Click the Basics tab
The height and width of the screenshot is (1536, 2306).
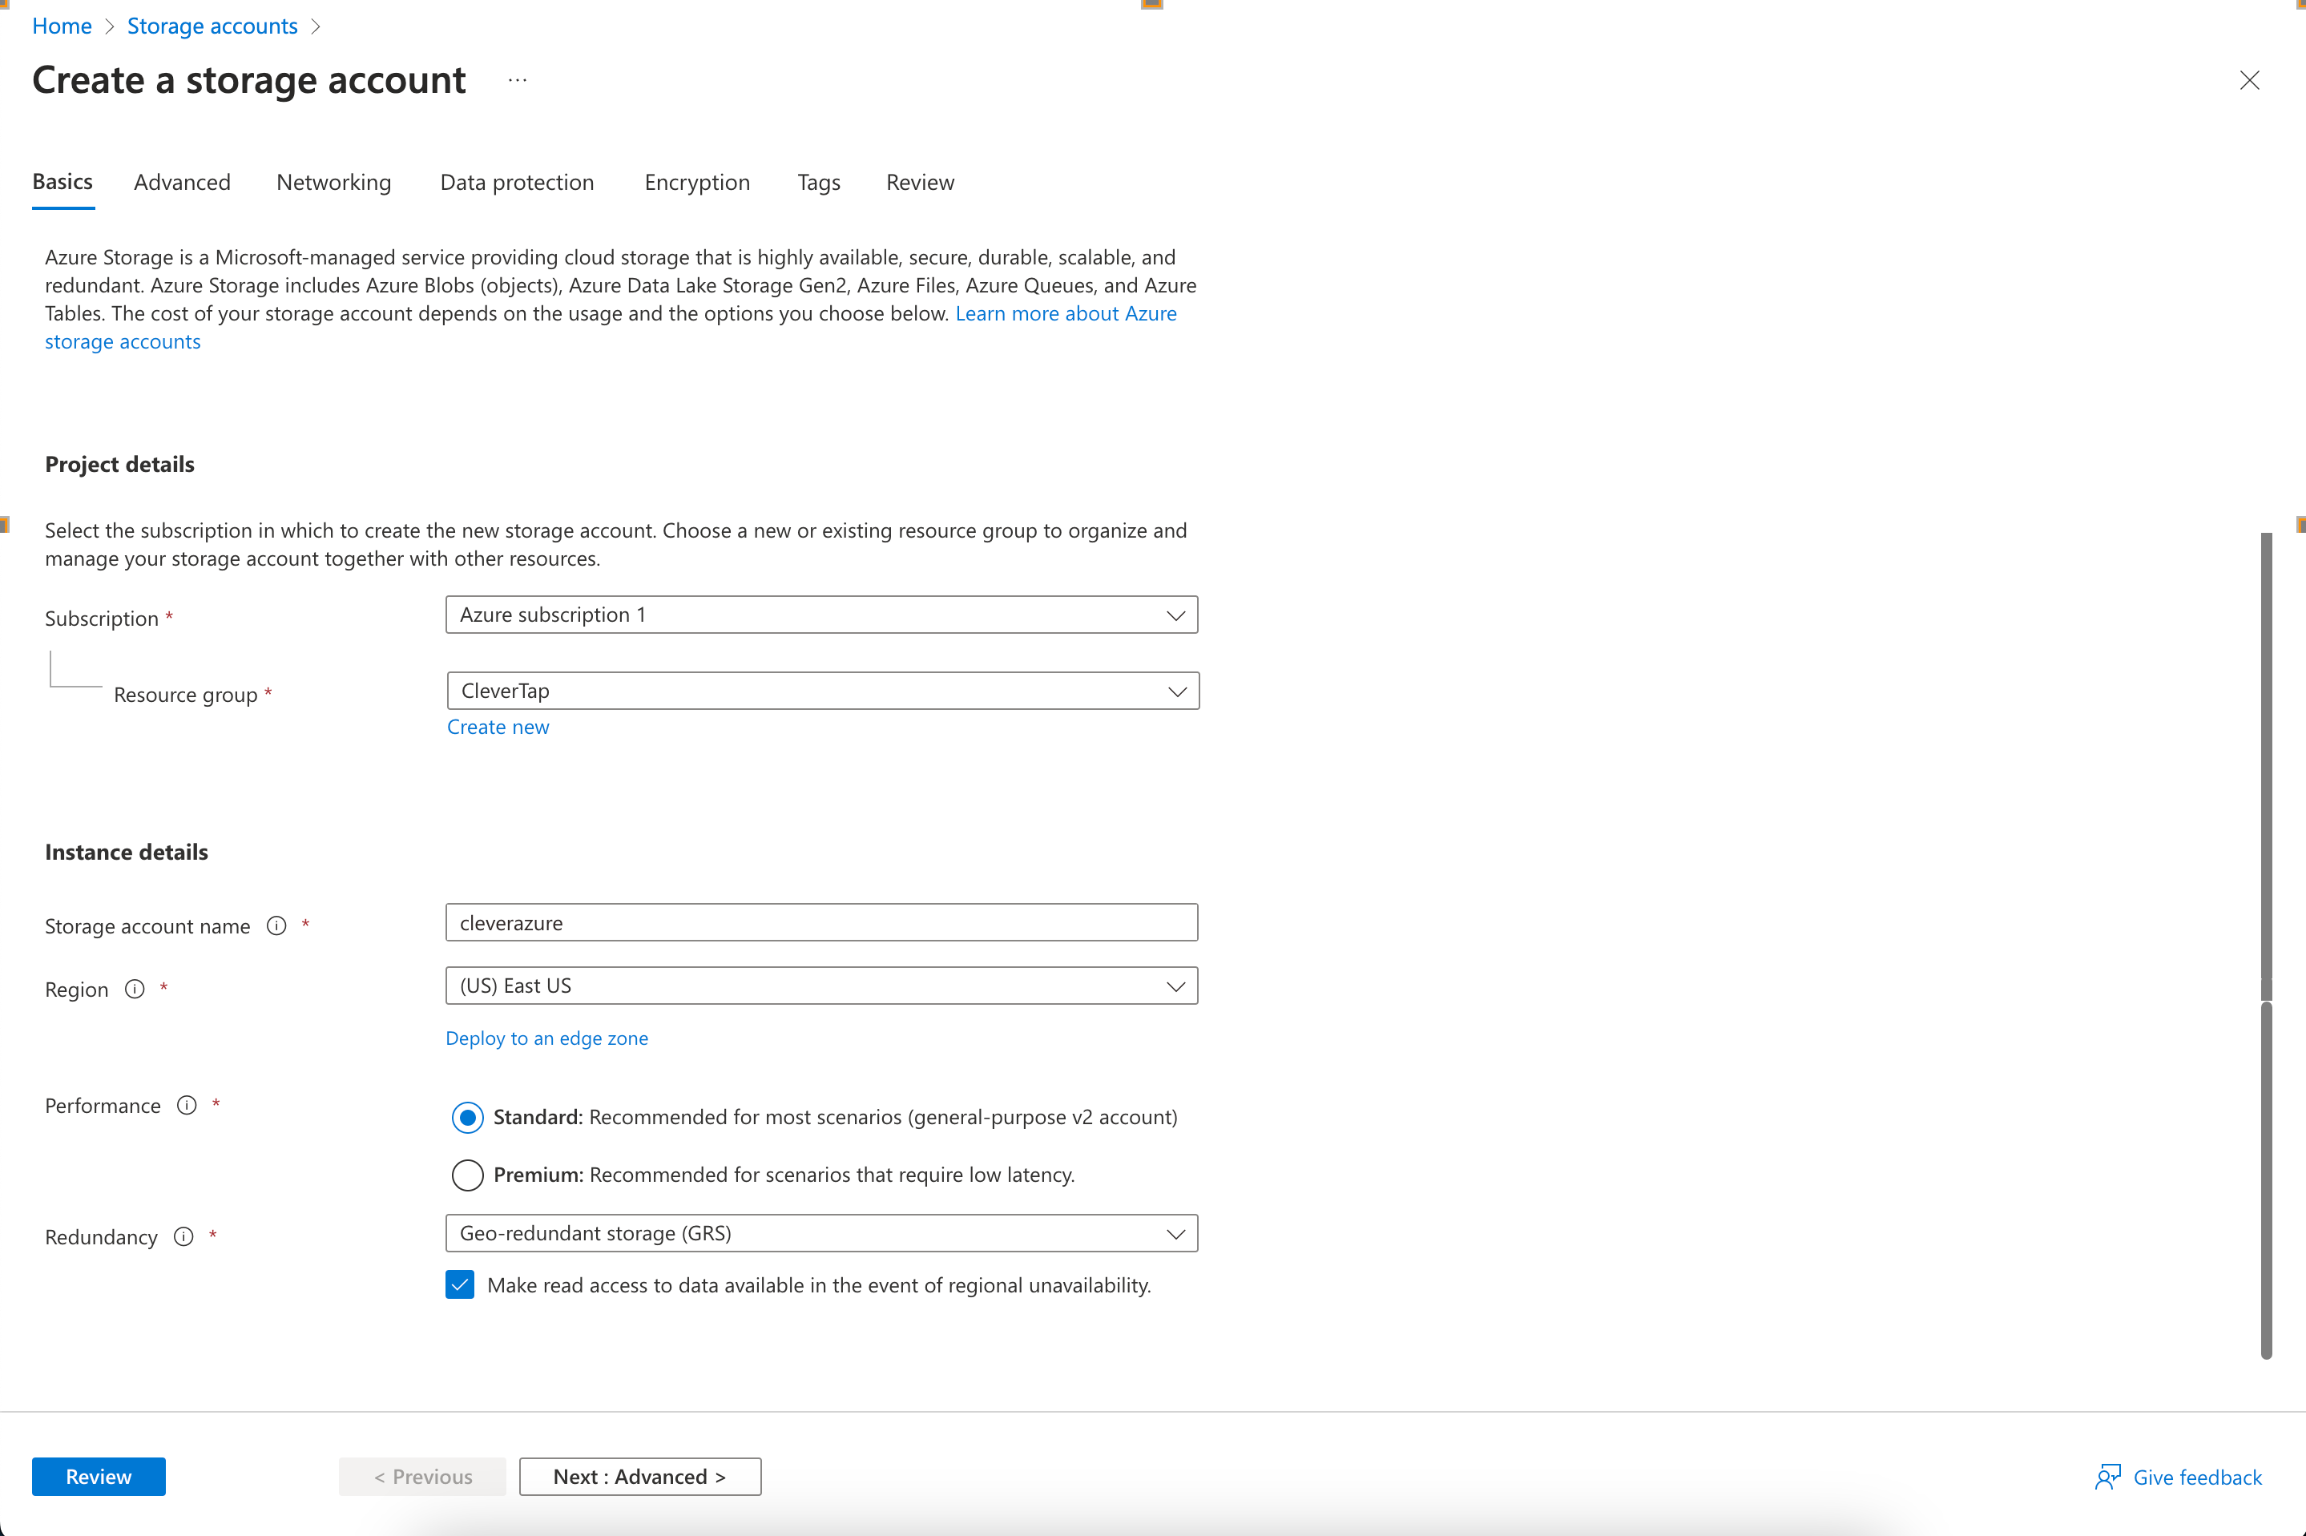65,182
